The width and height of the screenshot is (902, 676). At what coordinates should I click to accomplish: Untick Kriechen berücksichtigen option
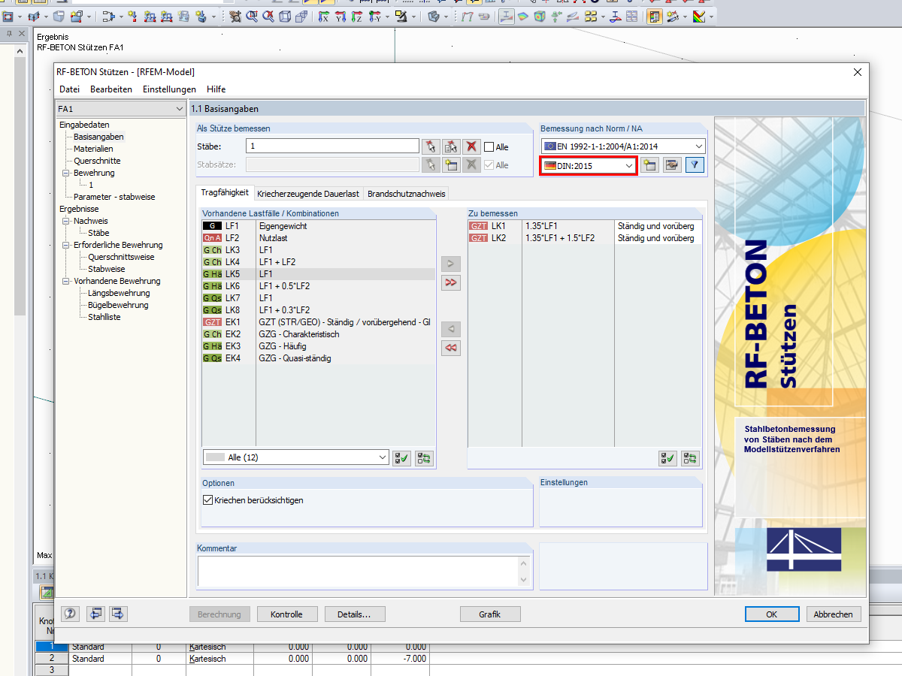point(208,500)
